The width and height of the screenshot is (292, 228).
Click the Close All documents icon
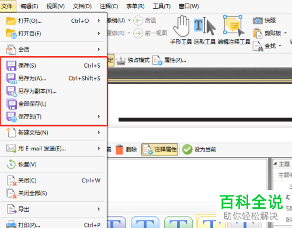pos(11,193)
